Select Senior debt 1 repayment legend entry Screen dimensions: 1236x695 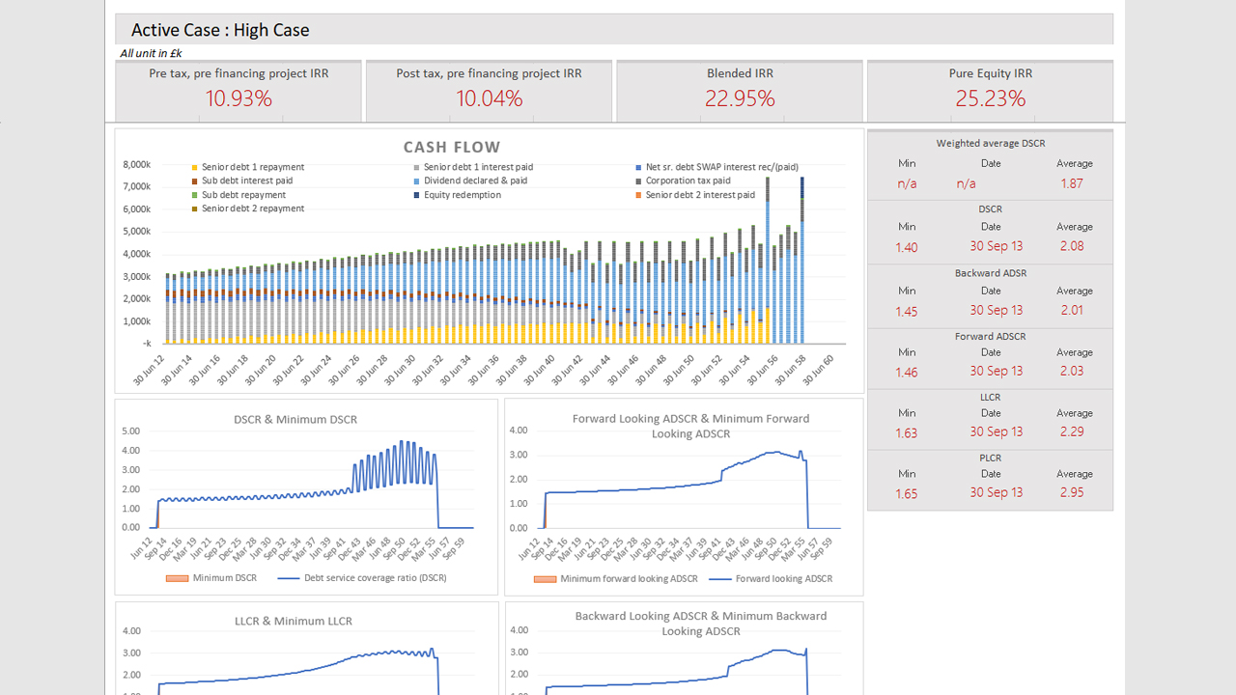252,167
